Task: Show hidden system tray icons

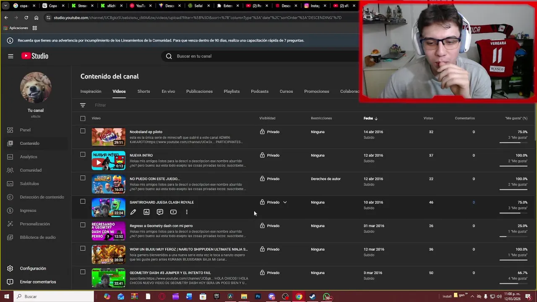Action: click(472, 297)
